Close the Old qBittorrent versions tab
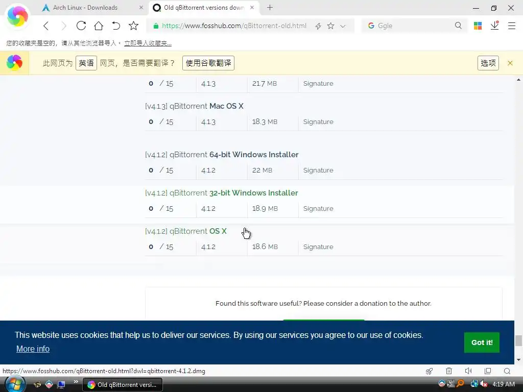 [252, 7]
